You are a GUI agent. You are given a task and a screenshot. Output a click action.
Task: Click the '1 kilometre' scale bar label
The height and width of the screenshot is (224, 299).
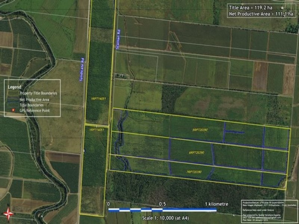tap(217, 204)
